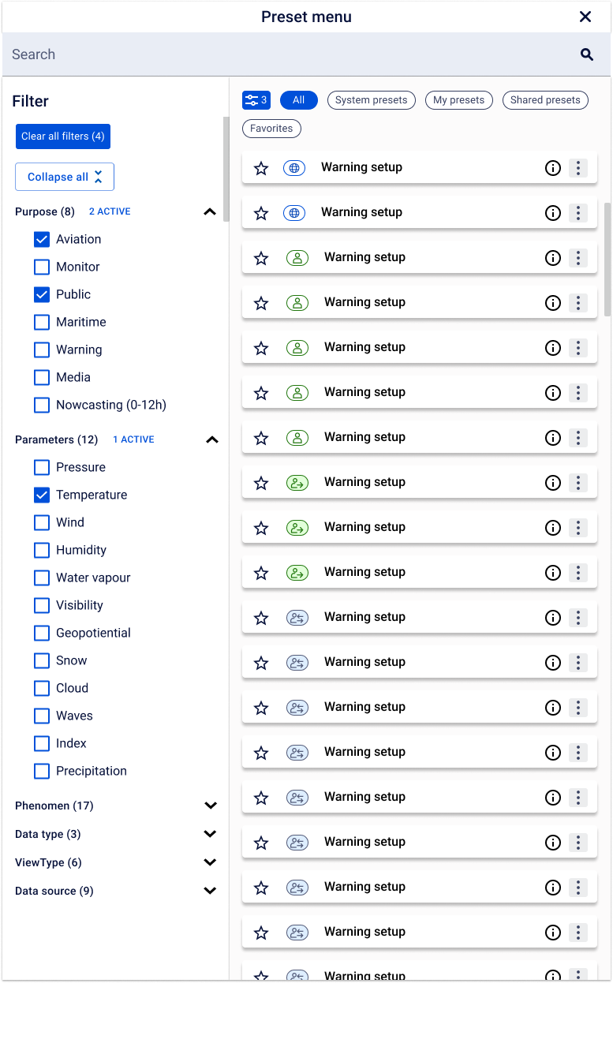Image resolution: width=613 pixels, height=1043 pixels.
Task: Enable the Maritime checkbox
Action: pyautogui.click(x=42, y=322)
